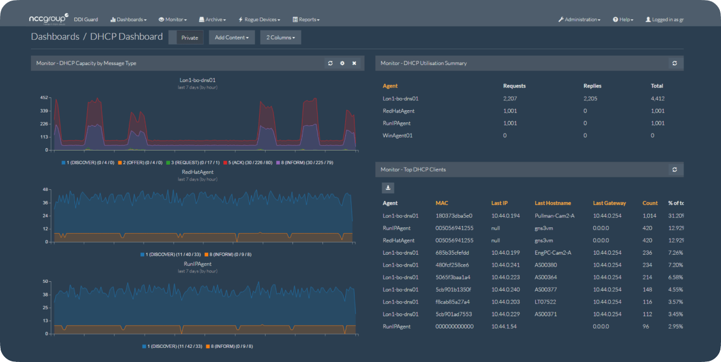Open the Add Content dropdown
The height and width of the screenshot is (362, 721).
pos(232,37)
